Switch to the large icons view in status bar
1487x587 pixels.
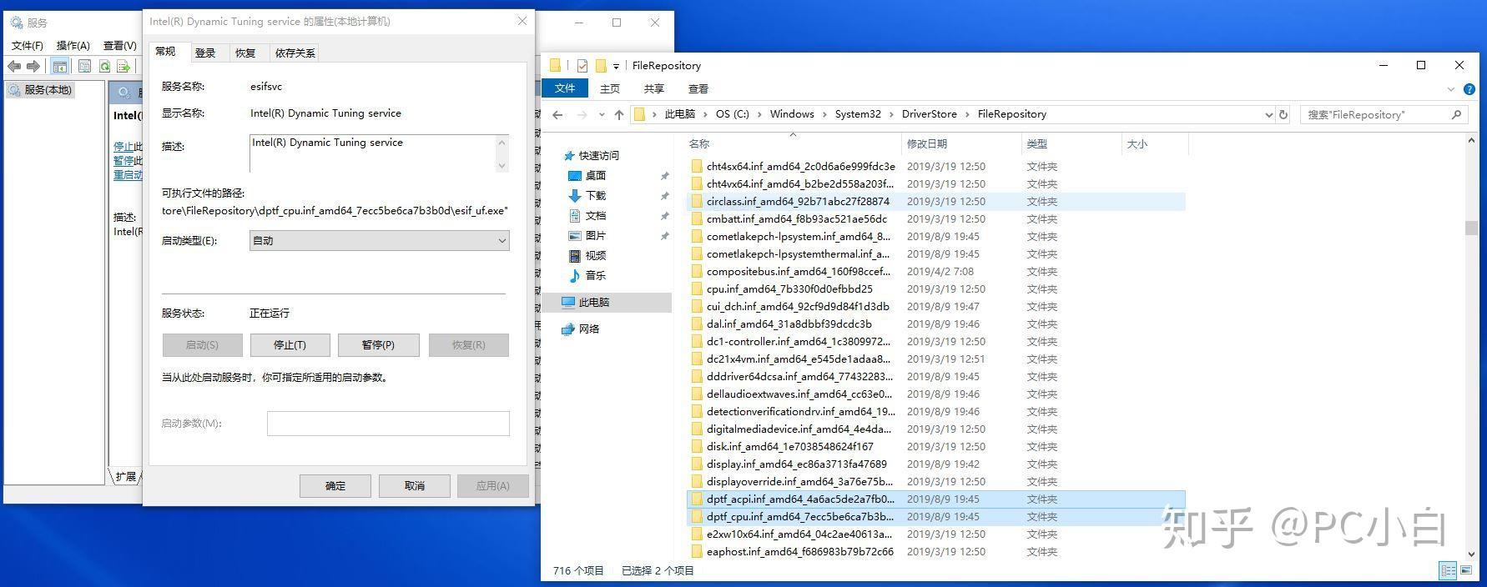1464,570
